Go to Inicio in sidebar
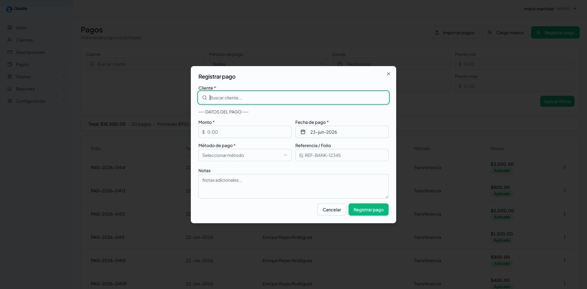 tap(21, 28)
